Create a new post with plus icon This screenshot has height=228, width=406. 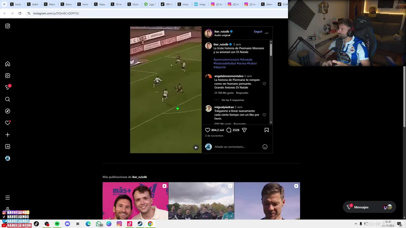point(8,135)
